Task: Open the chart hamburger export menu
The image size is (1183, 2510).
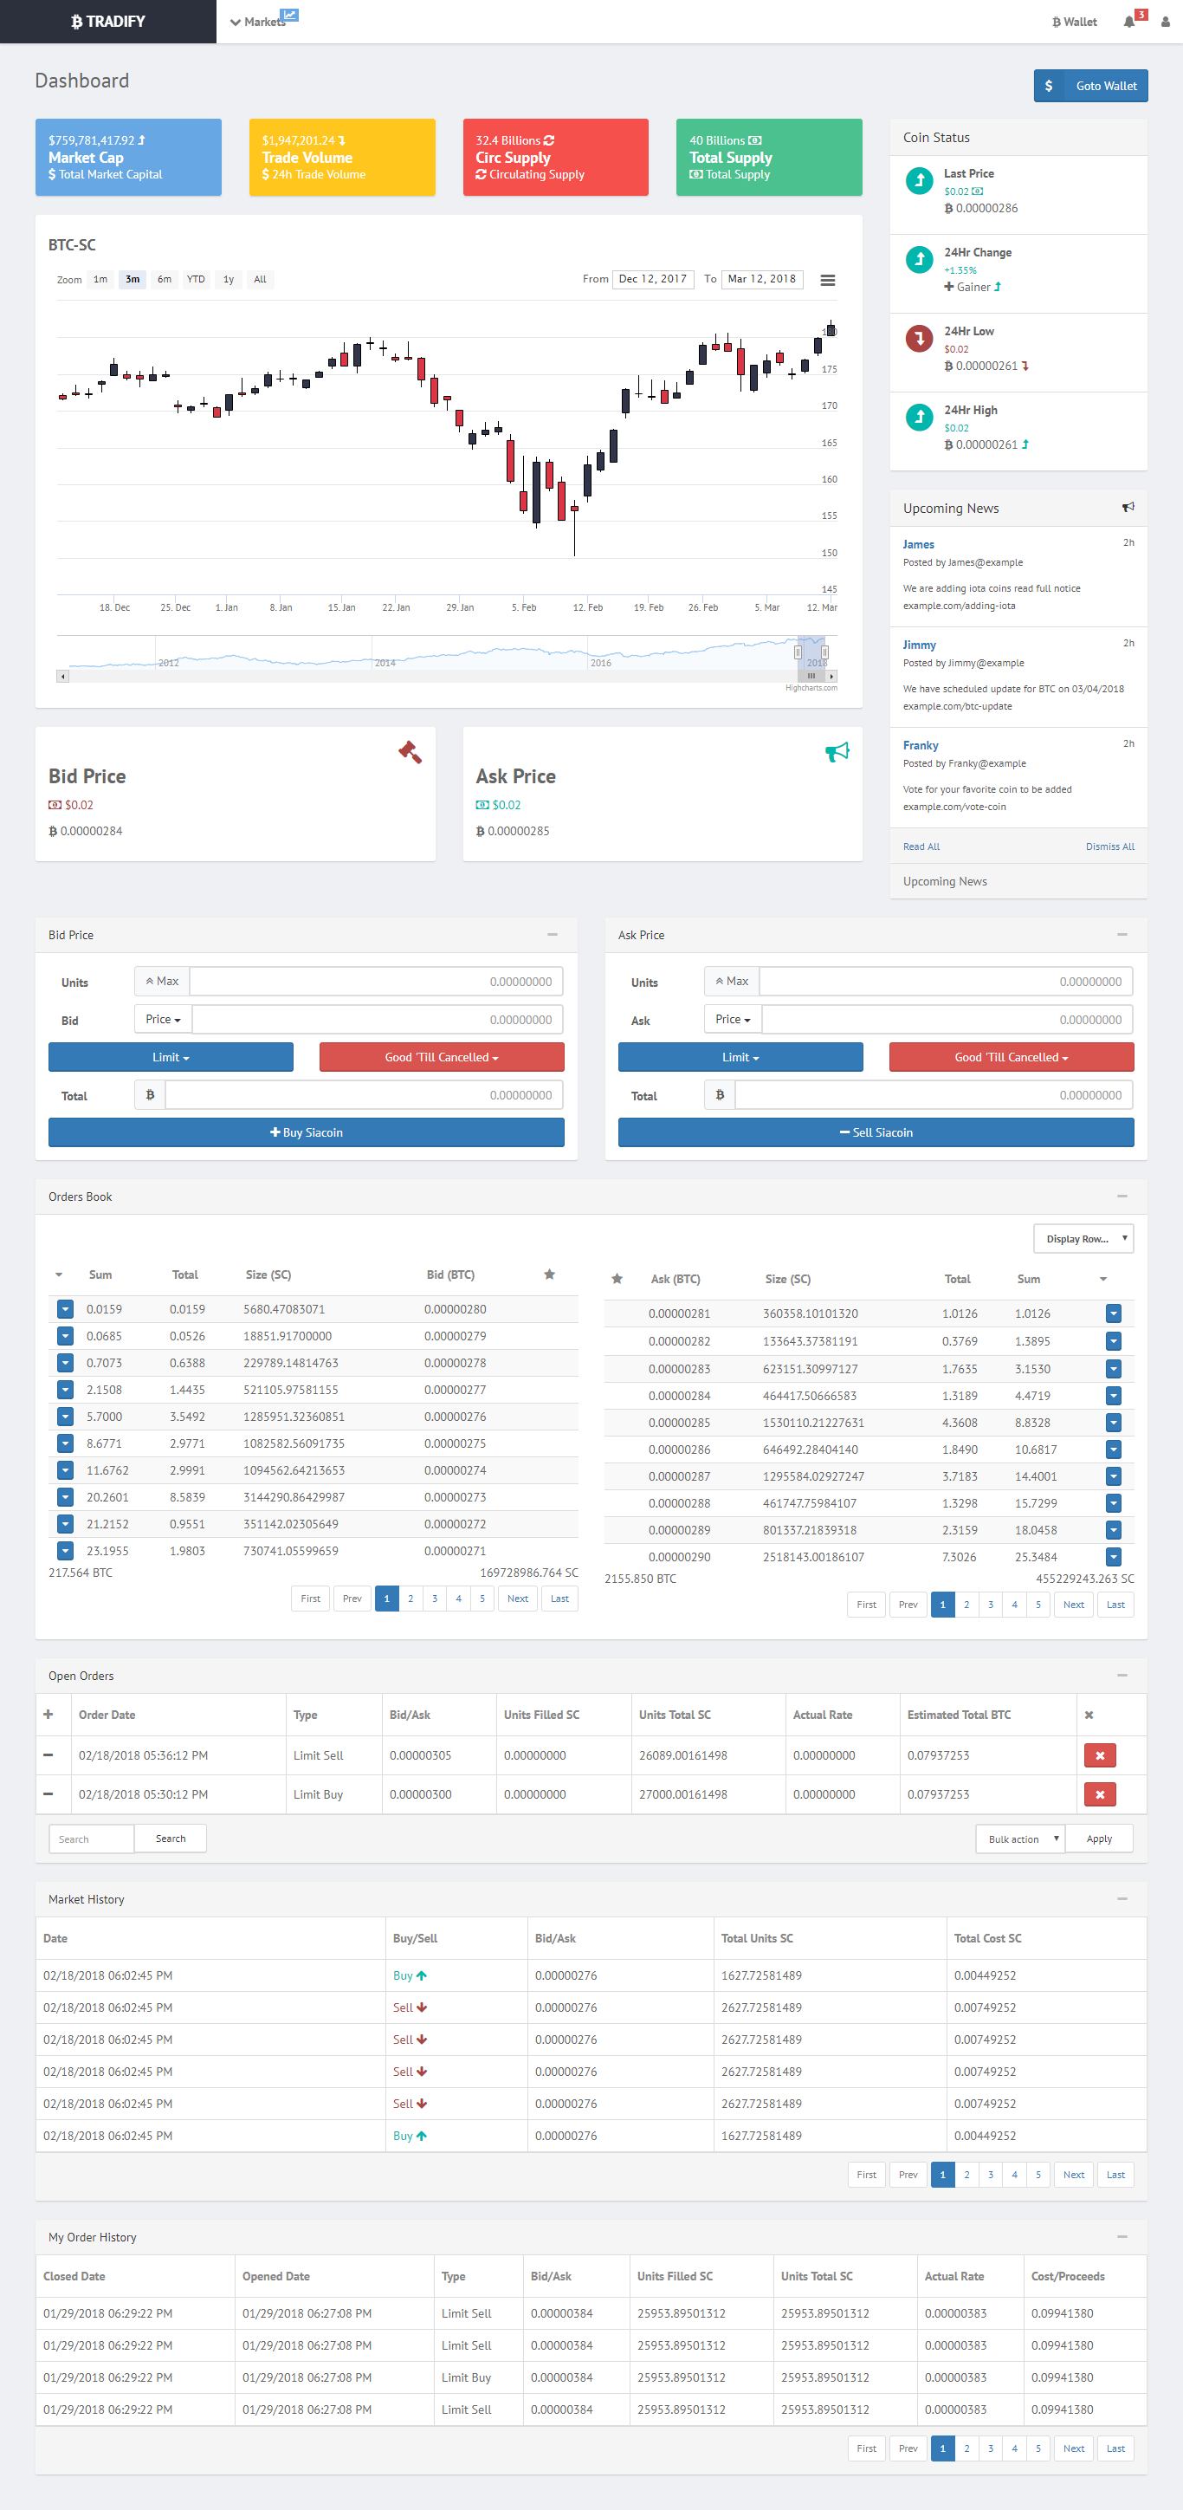Action: (828, 280)
